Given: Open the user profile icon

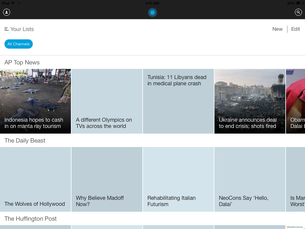Looking at the screenshot, I should click(x=7, y=12).
